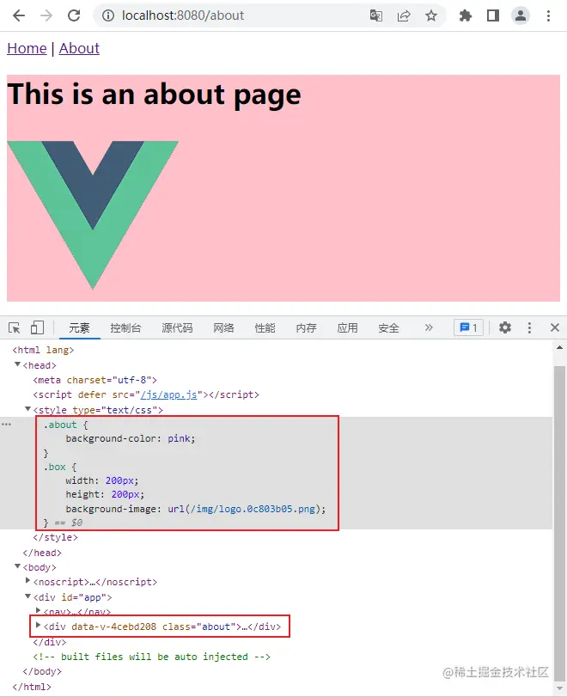Click the 'This is an about page' heading
This screenshot has height=697, width=567.
(x=154, y=95)
